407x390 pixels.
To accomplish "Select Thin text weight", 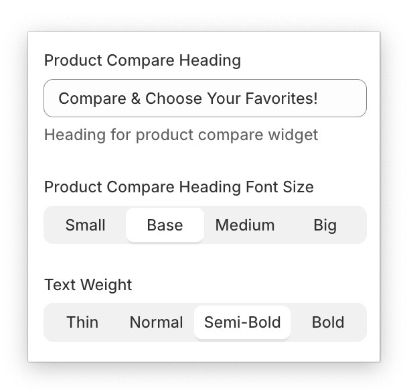I will point(82,322).
